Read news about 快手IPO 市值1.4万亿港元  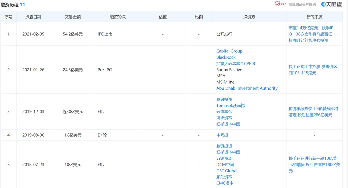tap(314, 34)
